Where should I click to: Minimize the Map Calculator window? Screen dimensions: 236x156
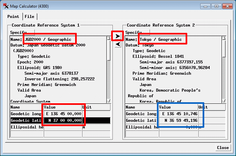(205, 6)
